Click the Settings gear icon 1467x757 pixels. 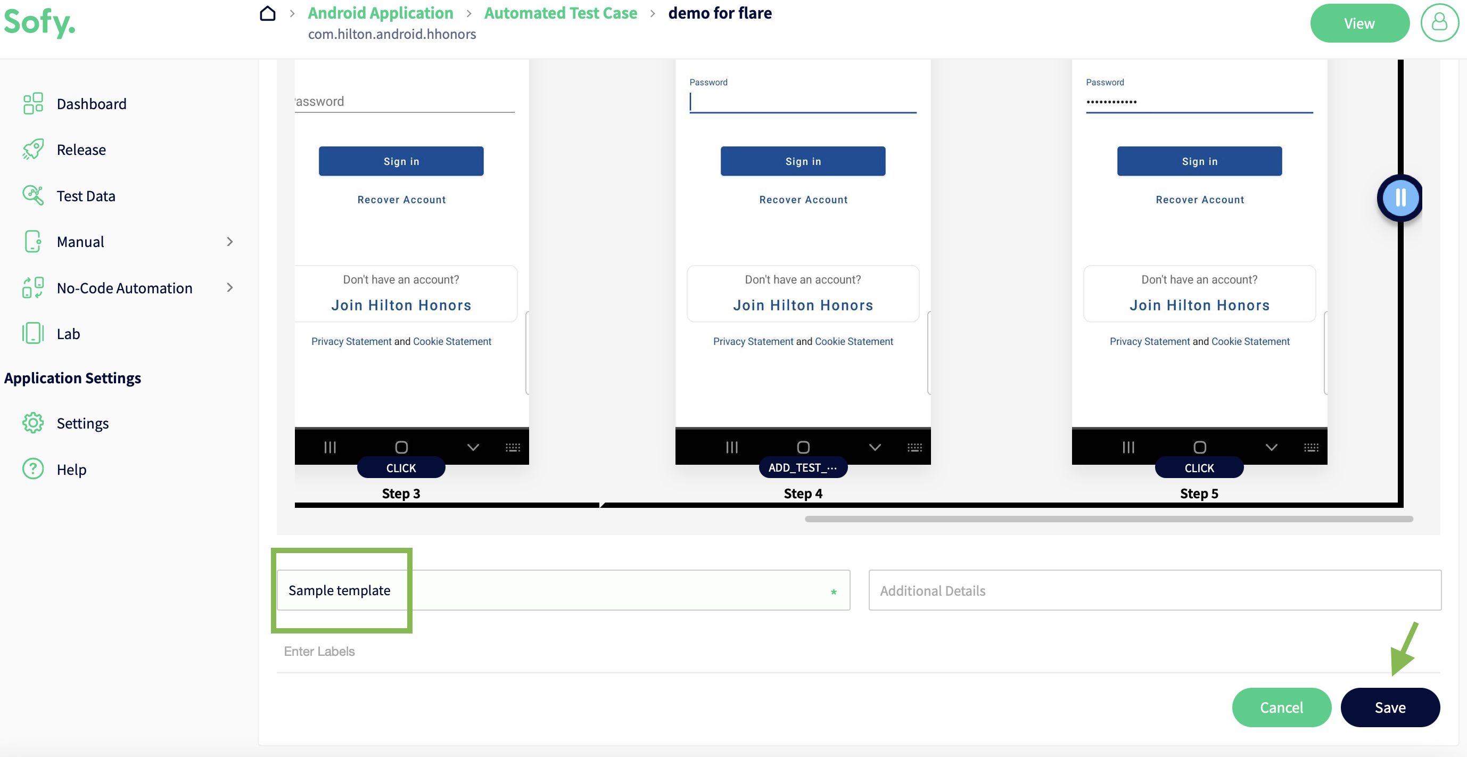(x=33, y=423)
